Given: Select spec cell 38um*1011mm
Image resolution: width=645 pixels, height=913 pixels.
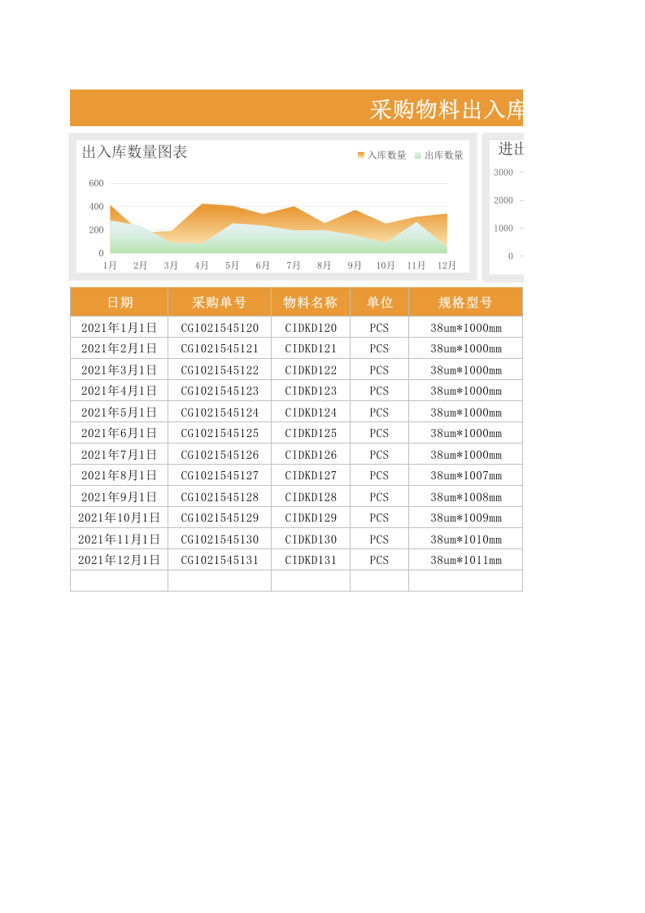Looking at the screenshot, I should click(x=466, y=560).
